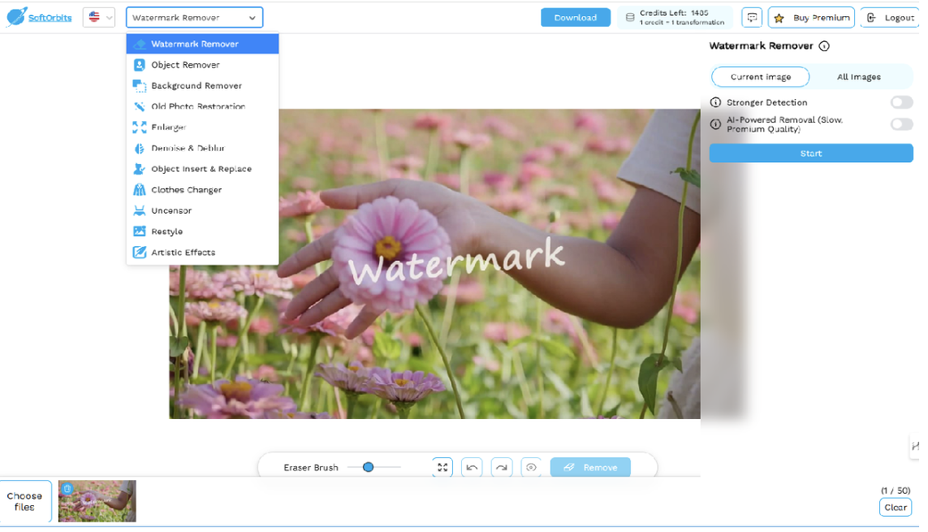The image size is (928, 532).
Task: Click the preview eye icon in toolbar
Action: pyautogui.click(x=531, y=467)
